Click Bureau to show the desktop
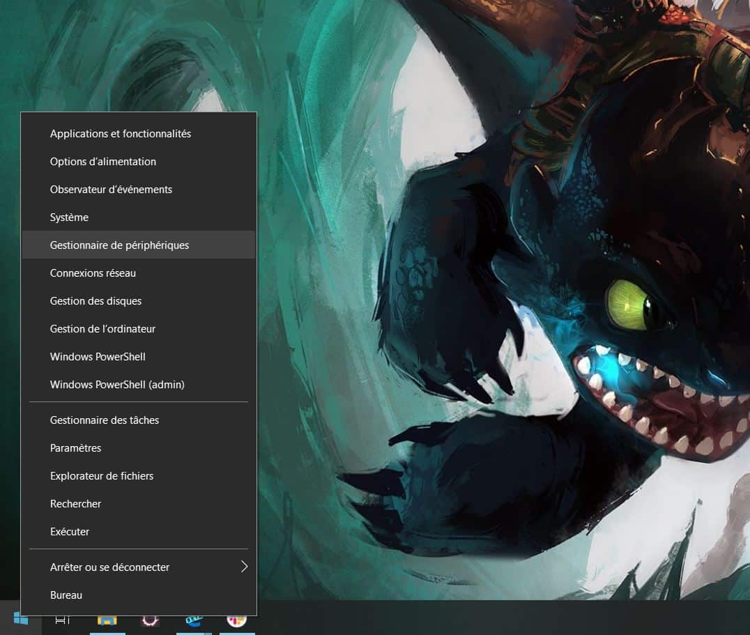Image resolution: width=750 pixels, height=635 pixels. 66,595
